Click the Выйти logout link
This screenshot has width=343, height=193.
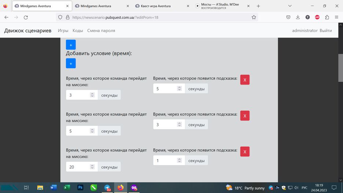[x=325, y=31]
